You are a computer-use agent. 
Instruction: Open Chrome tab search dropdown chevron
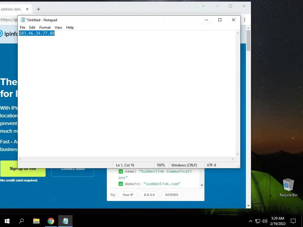[x=203, y=6]
